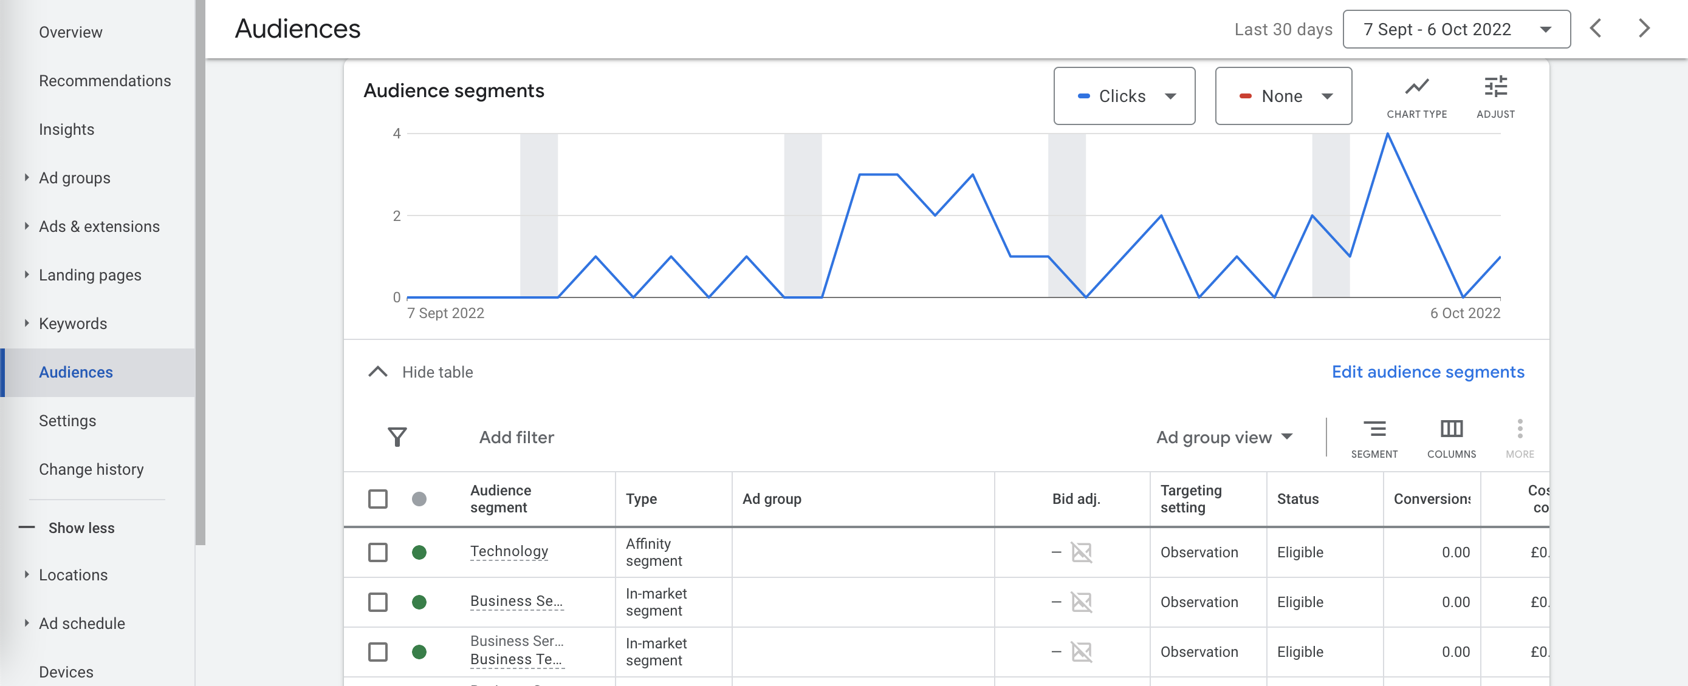Click the 'Last 30 days' label
Image resolution: width=1688 pixels, height=686 pixels.
point(1283,30)
